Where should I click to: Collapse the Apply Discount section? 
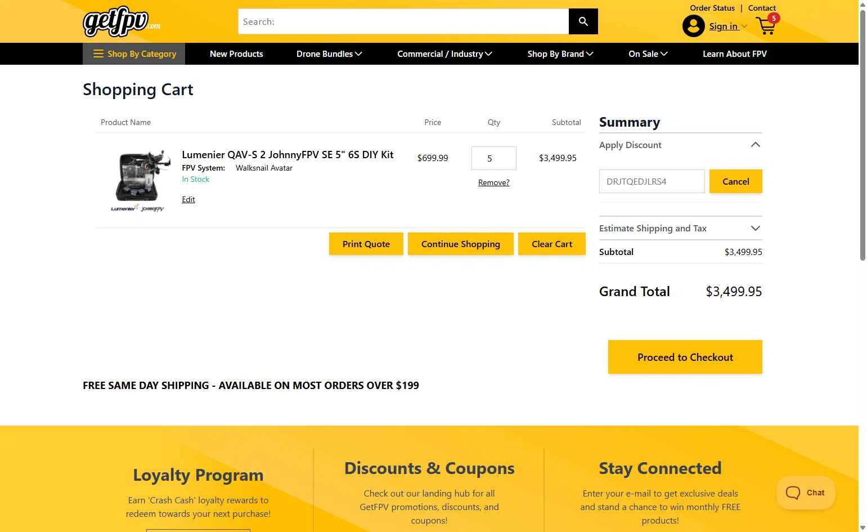(756, 145)
